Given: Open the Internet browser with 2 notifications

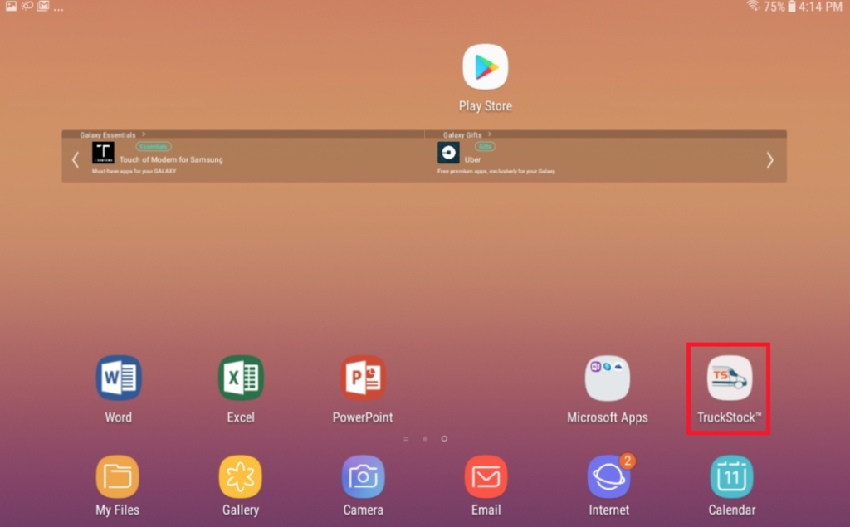Looking at the screenshot, I should [608, 476].
